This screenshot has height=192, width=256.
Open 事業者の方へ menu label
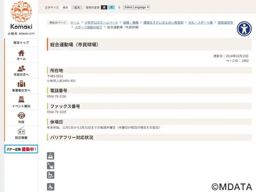click(21, 90)
